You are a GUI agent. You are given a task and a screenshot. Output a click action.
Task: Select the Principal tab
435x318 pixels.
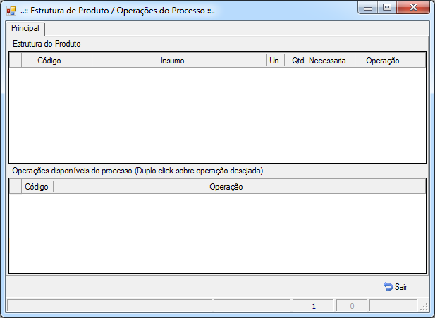pyautogui.click(x=25, y=28)
